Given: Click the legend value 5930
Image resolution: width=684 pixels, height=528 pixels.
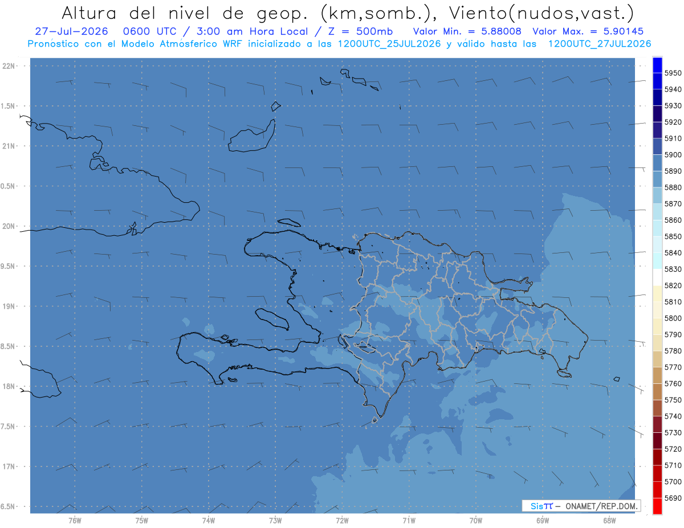Looking at the screenshot, I should (x=673, y=106).
